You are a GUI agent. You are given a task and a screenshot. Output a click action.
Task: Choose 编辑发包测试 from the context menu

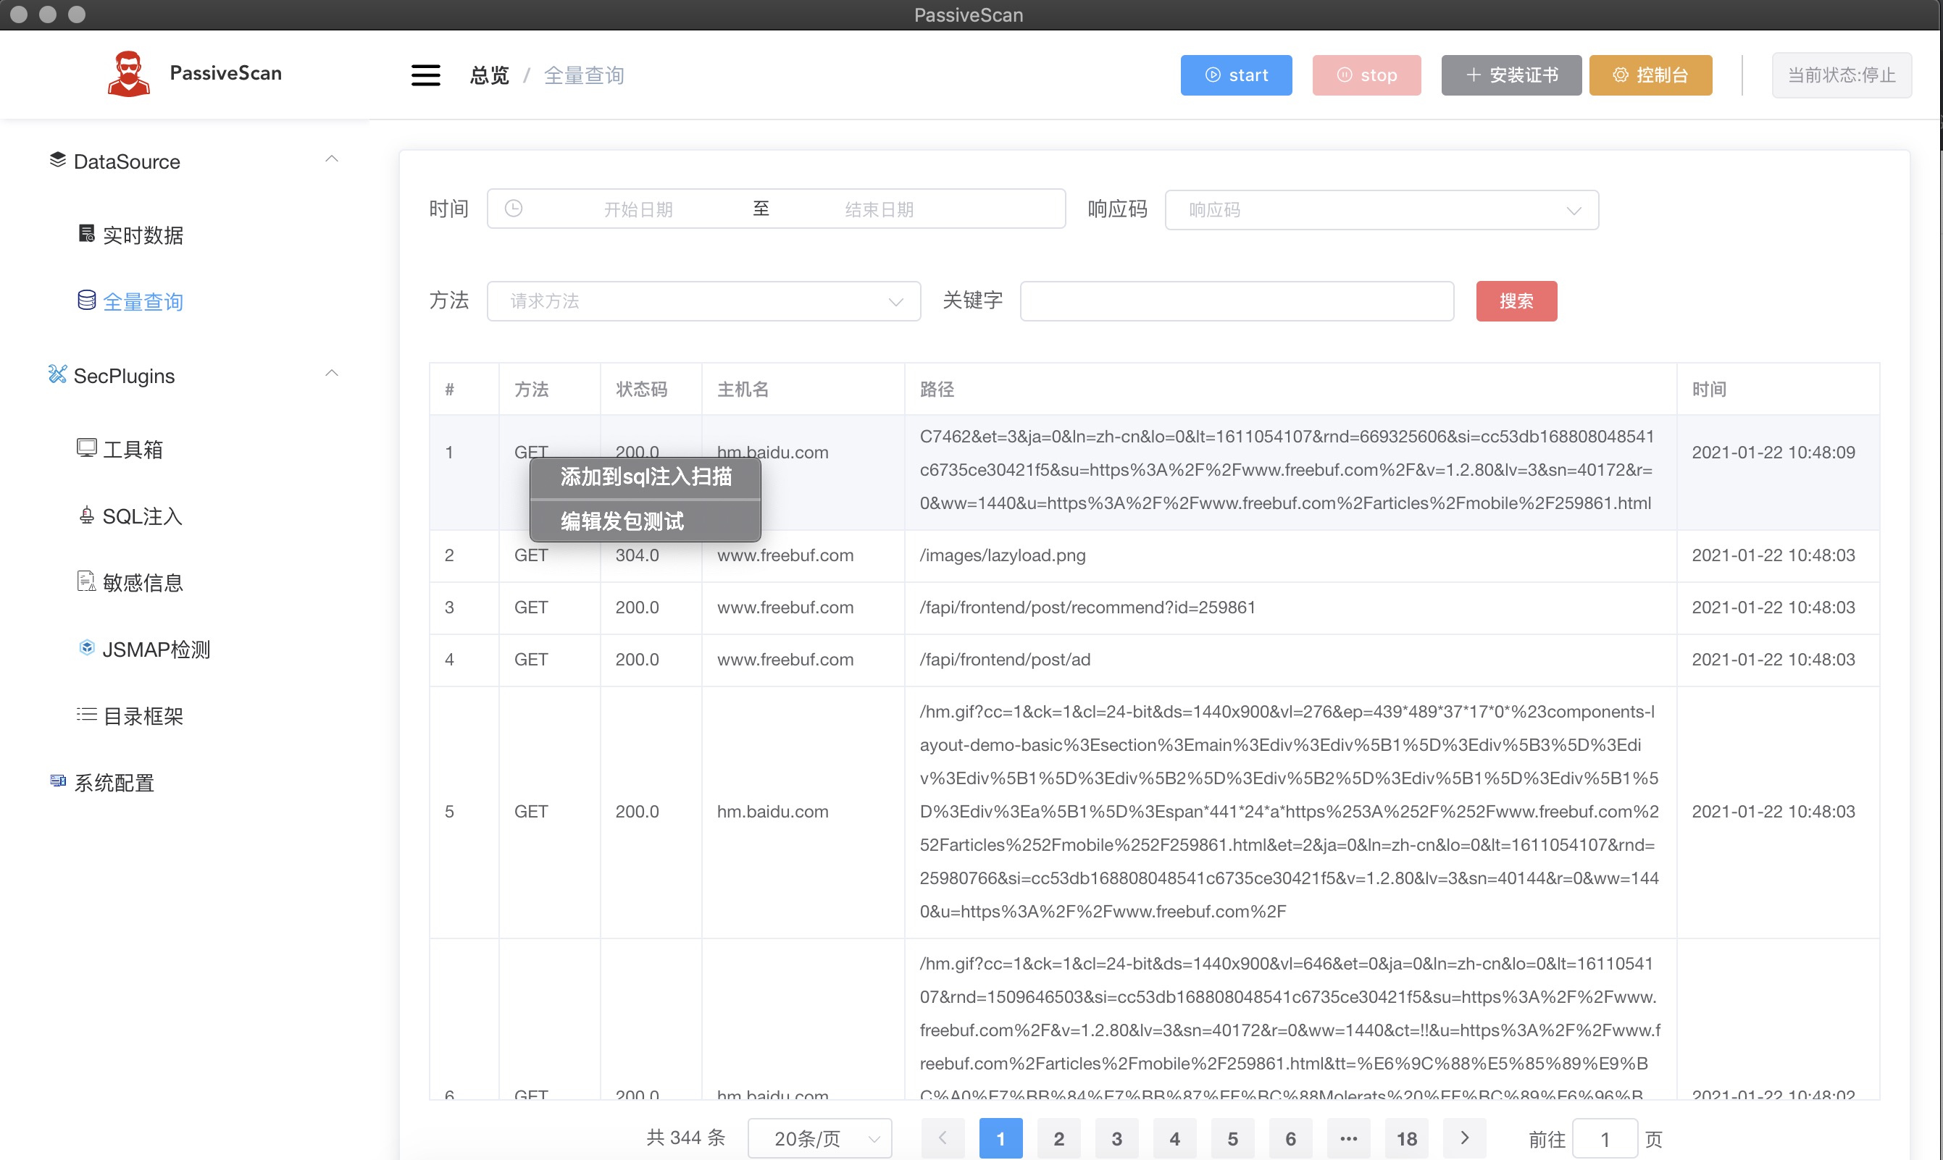point(622,521)
